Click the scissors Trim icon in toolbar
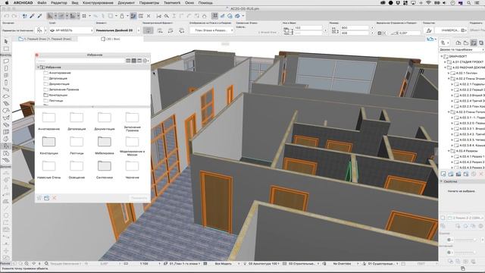 [159, 16]
